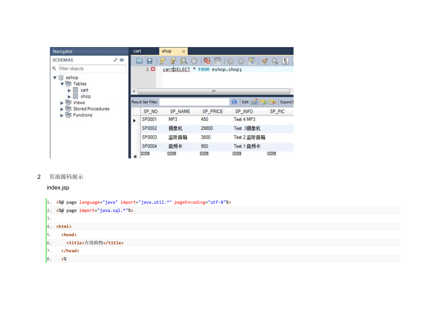Select name cell 摄像机
The height and width of the screenshot is (310, 438).
[x=175, y=128]
